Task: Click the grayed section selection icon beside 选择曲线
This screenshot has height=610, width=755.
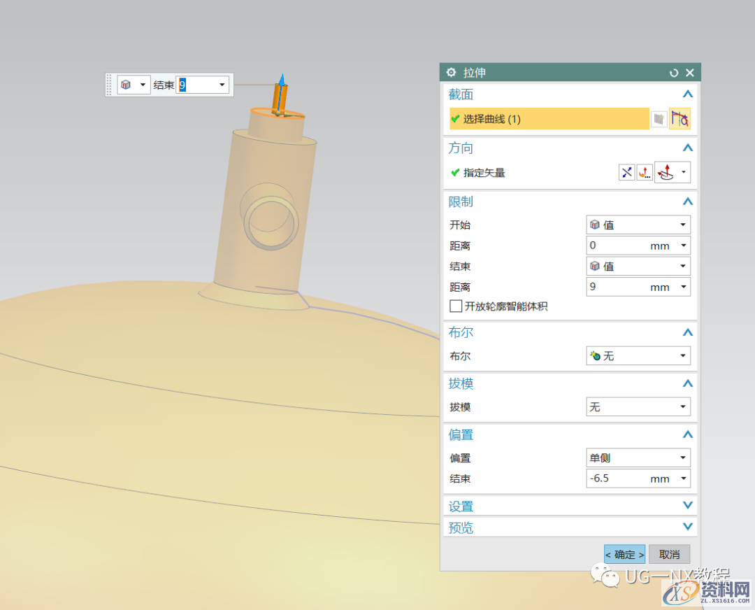Action: tap(659, 119)
